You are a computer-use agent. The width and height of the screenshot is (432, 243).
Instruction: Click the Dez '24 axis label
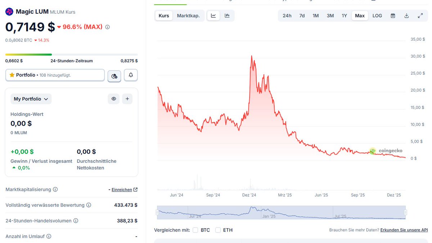(x=249, y=195)
